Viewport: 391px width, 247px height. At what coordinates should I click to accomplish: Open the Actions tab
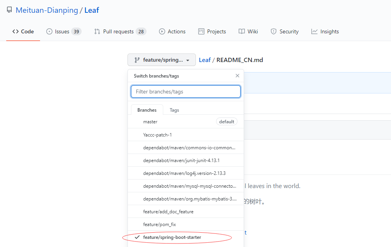coord(172,31)
